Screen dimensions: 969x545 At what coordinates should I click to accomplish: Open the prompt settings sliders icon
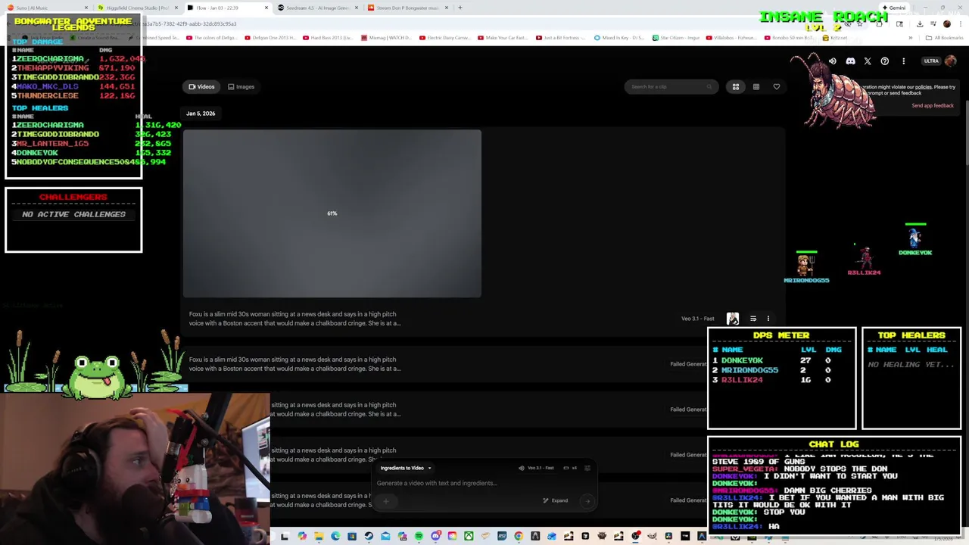pos(587,468)
